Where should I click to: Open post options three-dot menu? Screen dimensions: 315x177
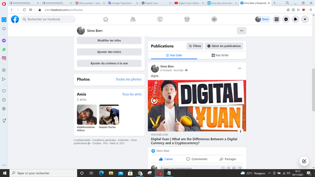tap(240, 68)
